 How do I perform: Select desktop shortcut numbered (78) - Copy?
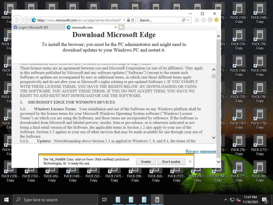tap(260, 40)
